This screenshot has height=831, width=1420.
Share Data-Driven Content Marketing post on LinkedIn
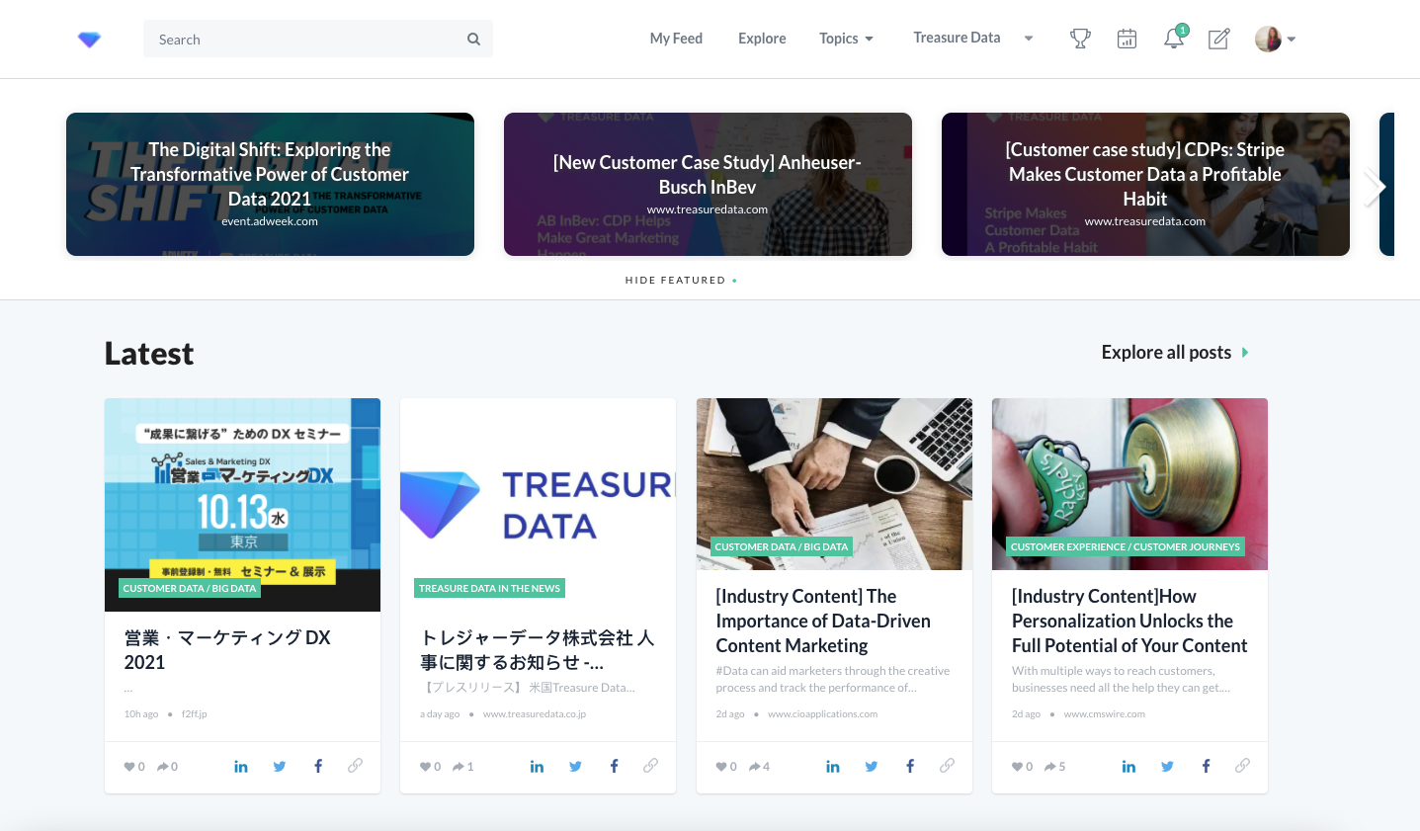point(833,766)
